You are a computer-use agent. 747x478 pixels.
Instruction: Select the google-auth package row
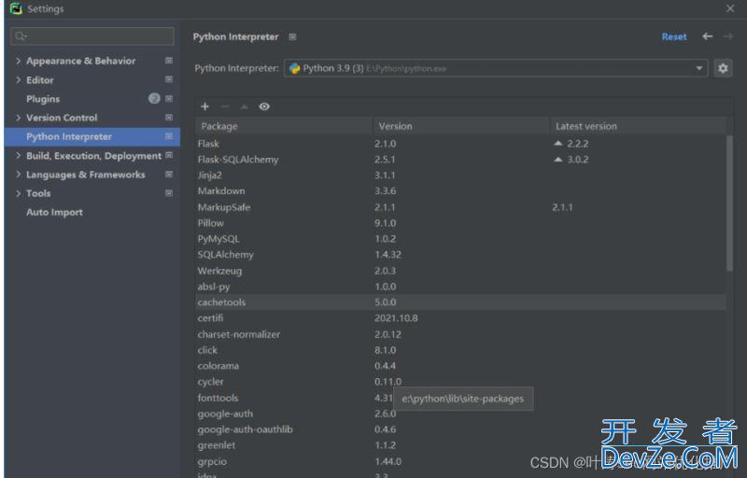point(460,414)
